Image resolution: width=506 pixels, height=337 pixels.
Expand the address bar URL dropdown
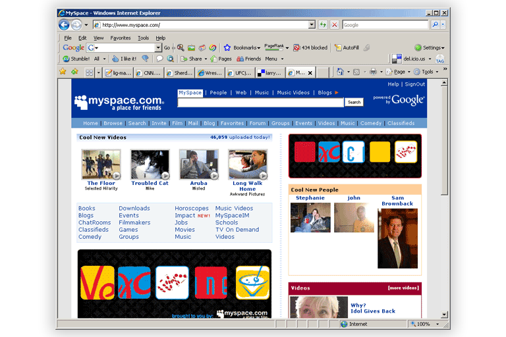coord(312,24)
